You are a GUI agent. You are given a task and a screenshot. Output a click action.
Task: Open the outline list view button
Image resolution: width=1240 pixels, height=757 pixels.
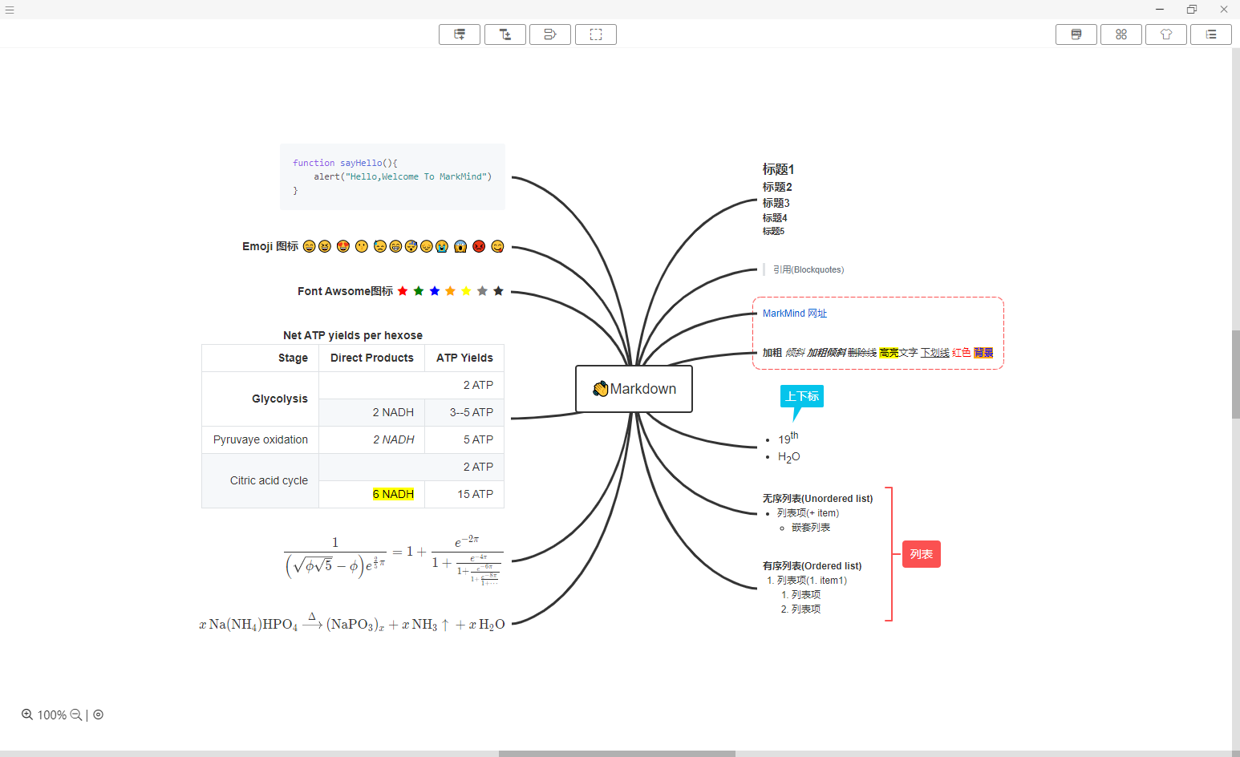pos(1211,34)
